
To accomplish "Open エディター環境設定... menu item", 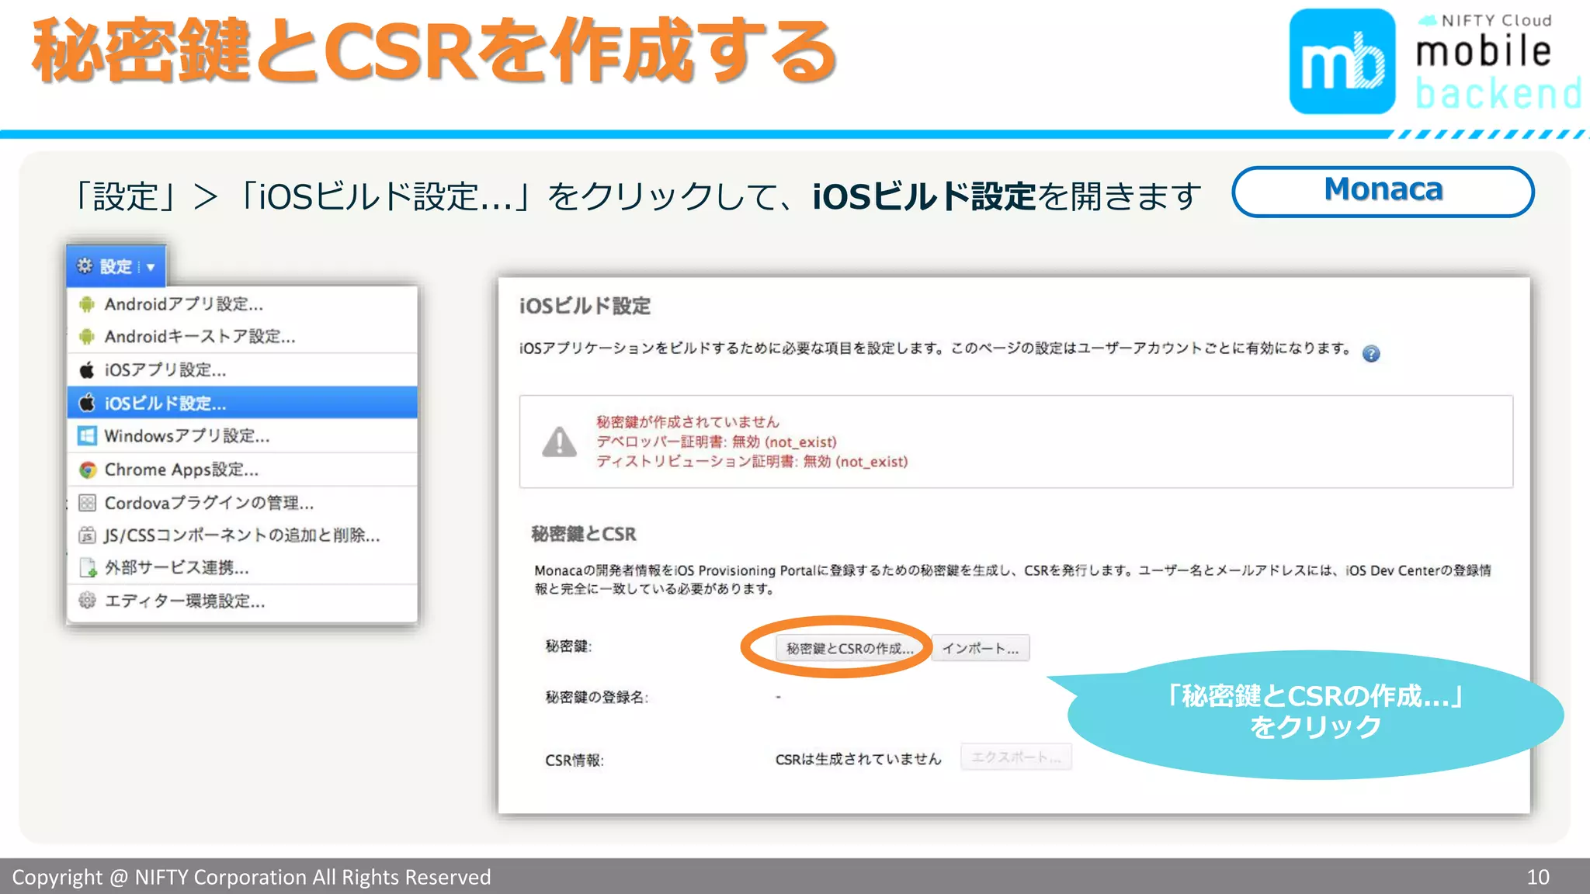I will pyautogui.click(x=242, y=601).
